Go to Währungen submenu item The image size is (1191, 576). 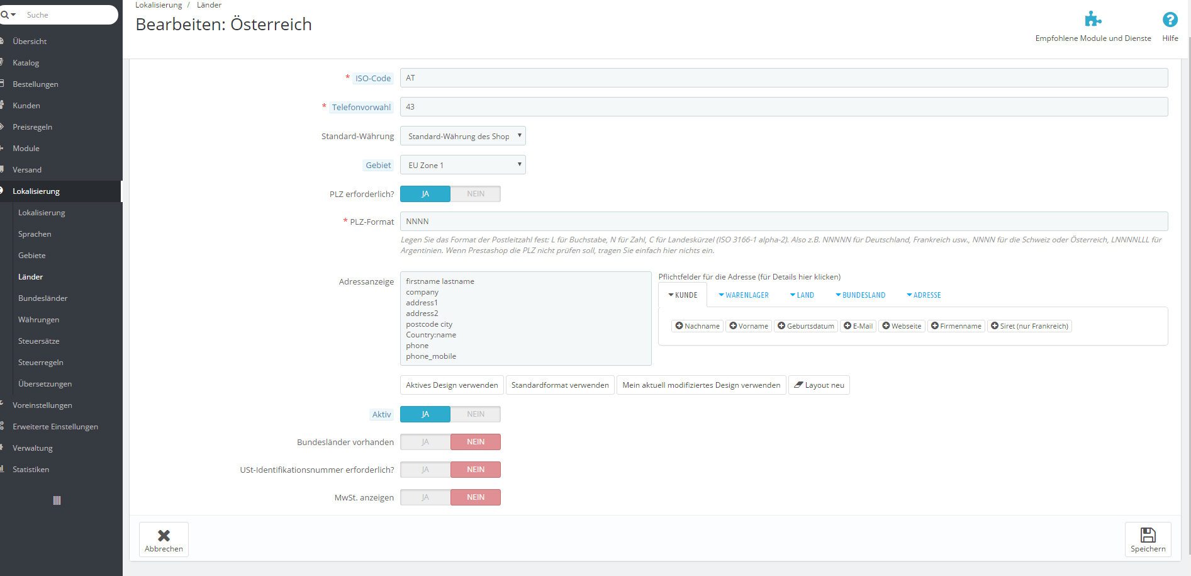tap(39, 320)
